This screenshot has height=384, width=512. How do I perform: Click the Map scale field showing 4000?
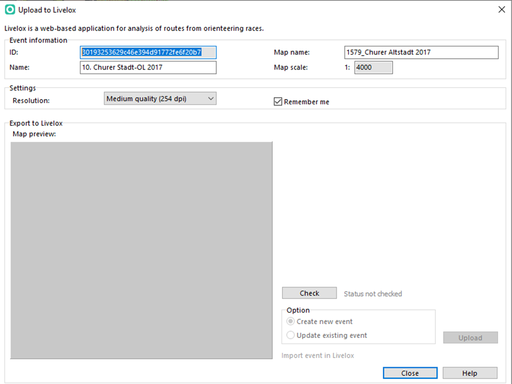[374, 67]
